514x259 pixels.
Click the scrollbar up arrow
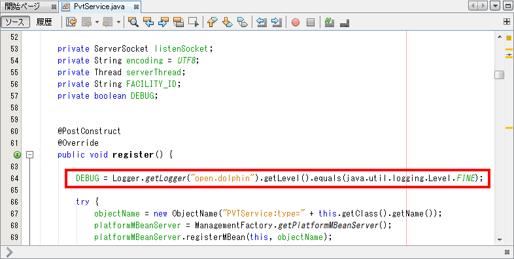click(x=500, y=37)
